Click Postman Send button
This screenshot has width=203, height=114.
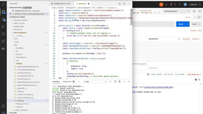click(x=181, y=24)
